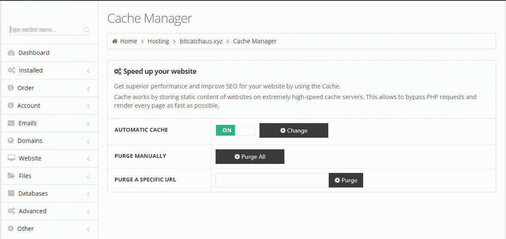This screenshot has height=239, width=506.
Task: Click the Installed gears icon
Action: click(x=11, y=70)
